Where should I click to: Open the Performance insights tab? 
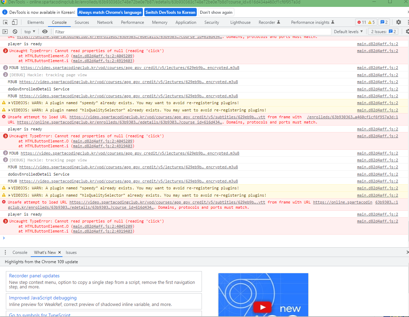click(312, 22)
